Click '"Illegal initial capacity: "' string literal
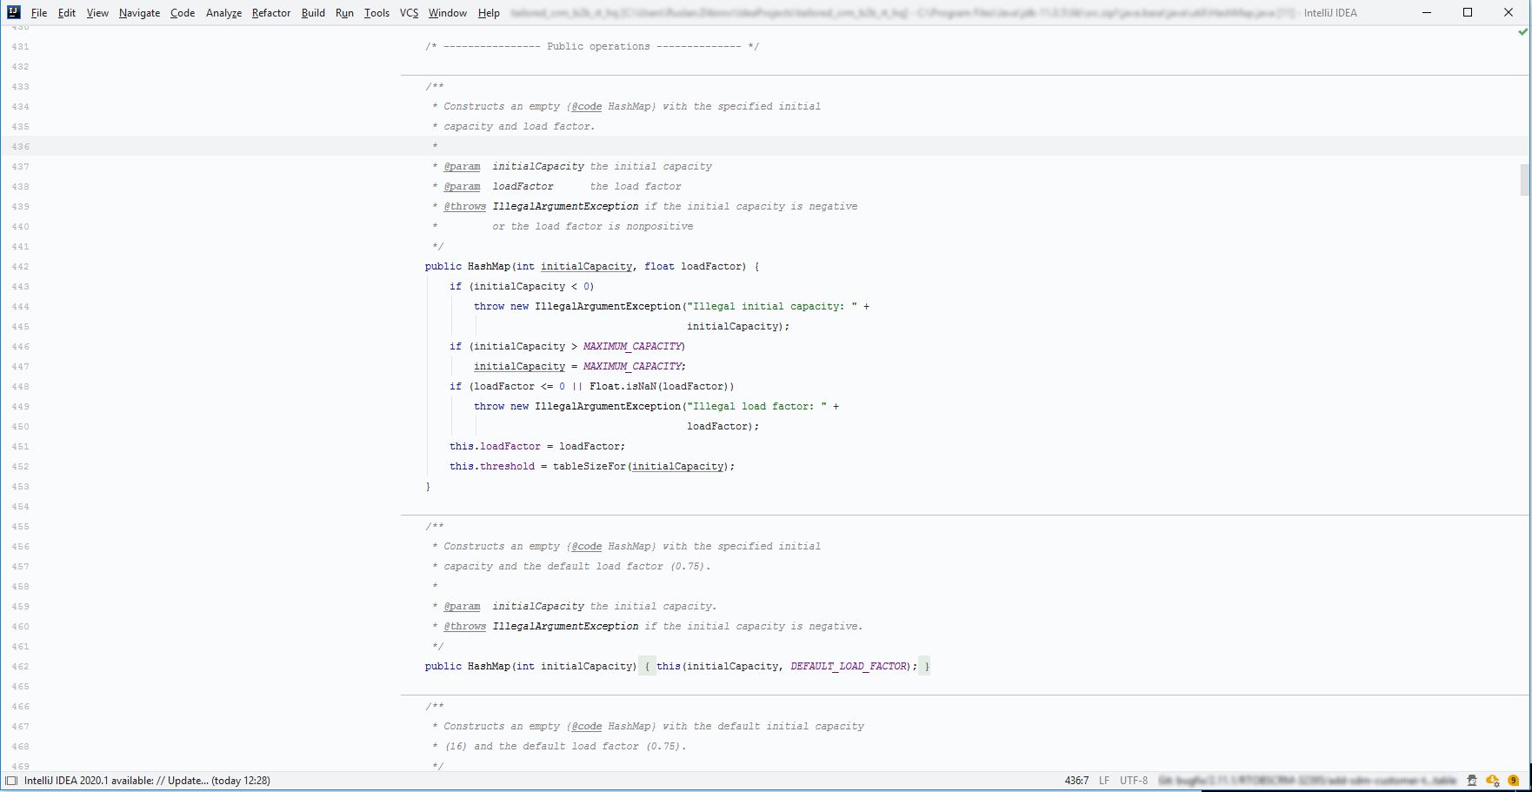1532x792 pixels. (x=772, y=306)
